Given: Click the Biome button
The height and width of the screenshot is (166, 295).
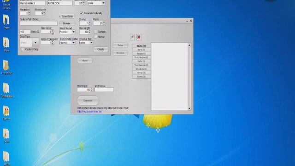Looking at the screenshot, I should [x=85, y=60].
